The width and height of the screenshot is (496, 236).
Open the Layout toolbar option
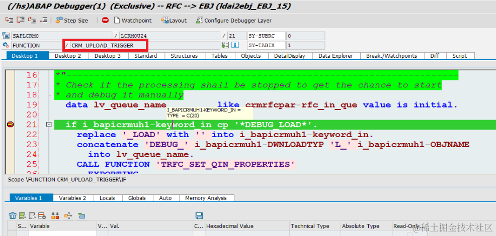click(x=174, y=21)
